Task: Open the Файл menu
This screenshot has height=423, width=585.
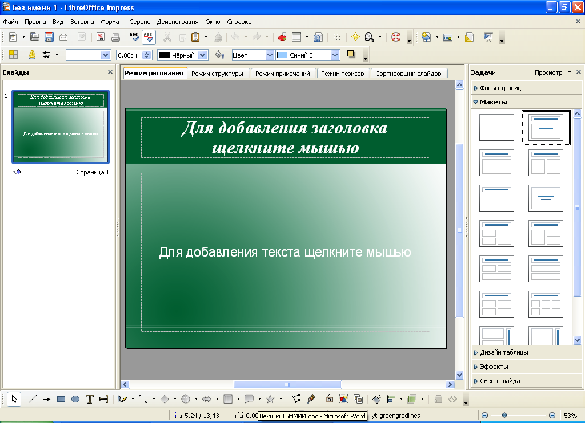Action: coord(10,22)
